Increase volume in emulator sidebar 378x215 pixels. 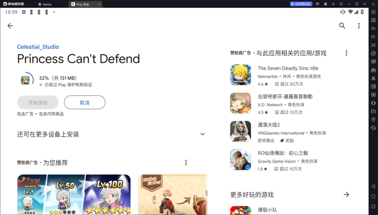pyautogui.click(x=374, y=28)
